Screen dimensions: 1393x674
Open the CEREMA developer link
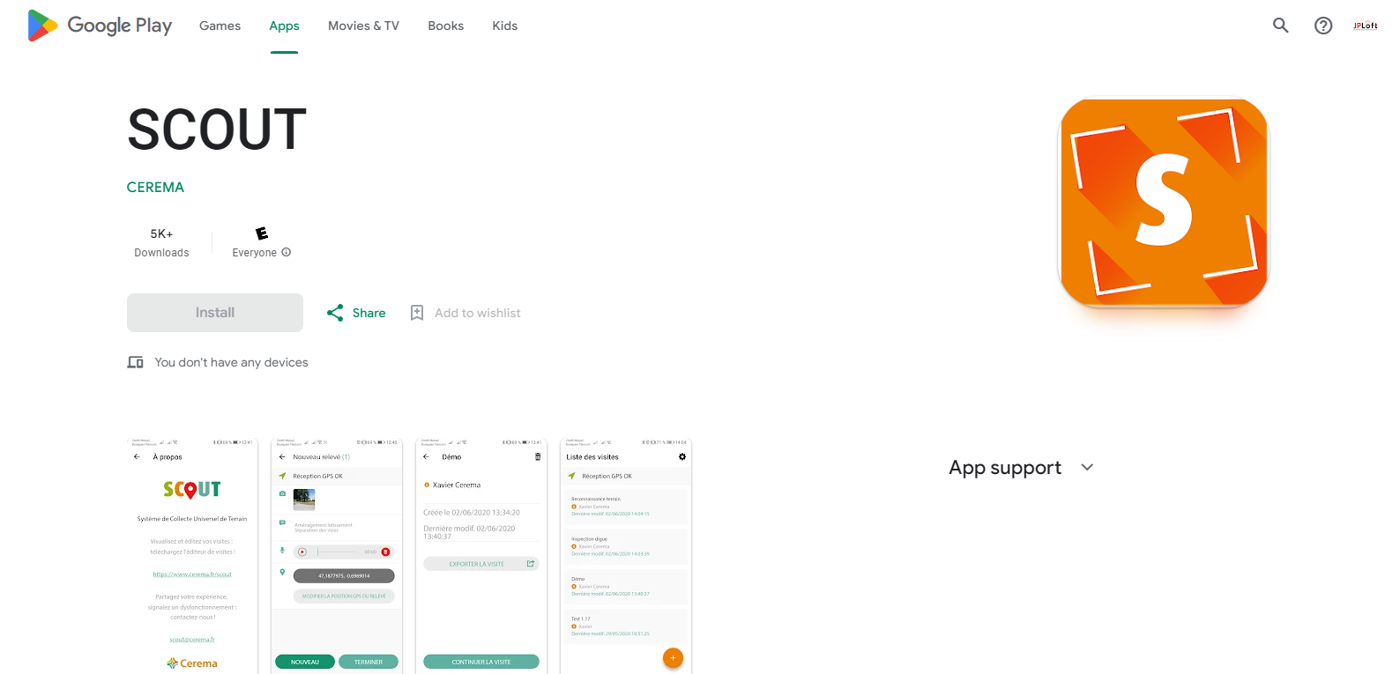155,187
